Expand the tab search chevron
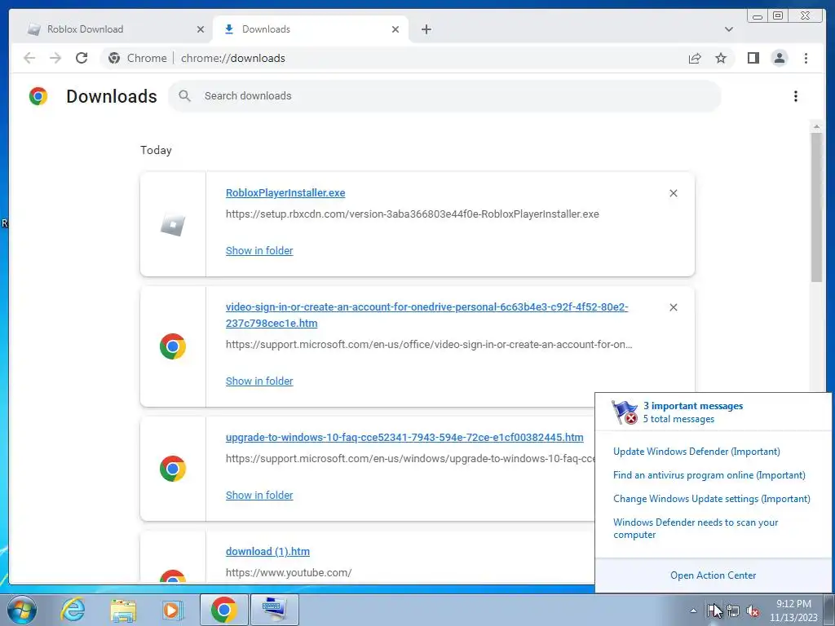 click(x=728, y=29)
